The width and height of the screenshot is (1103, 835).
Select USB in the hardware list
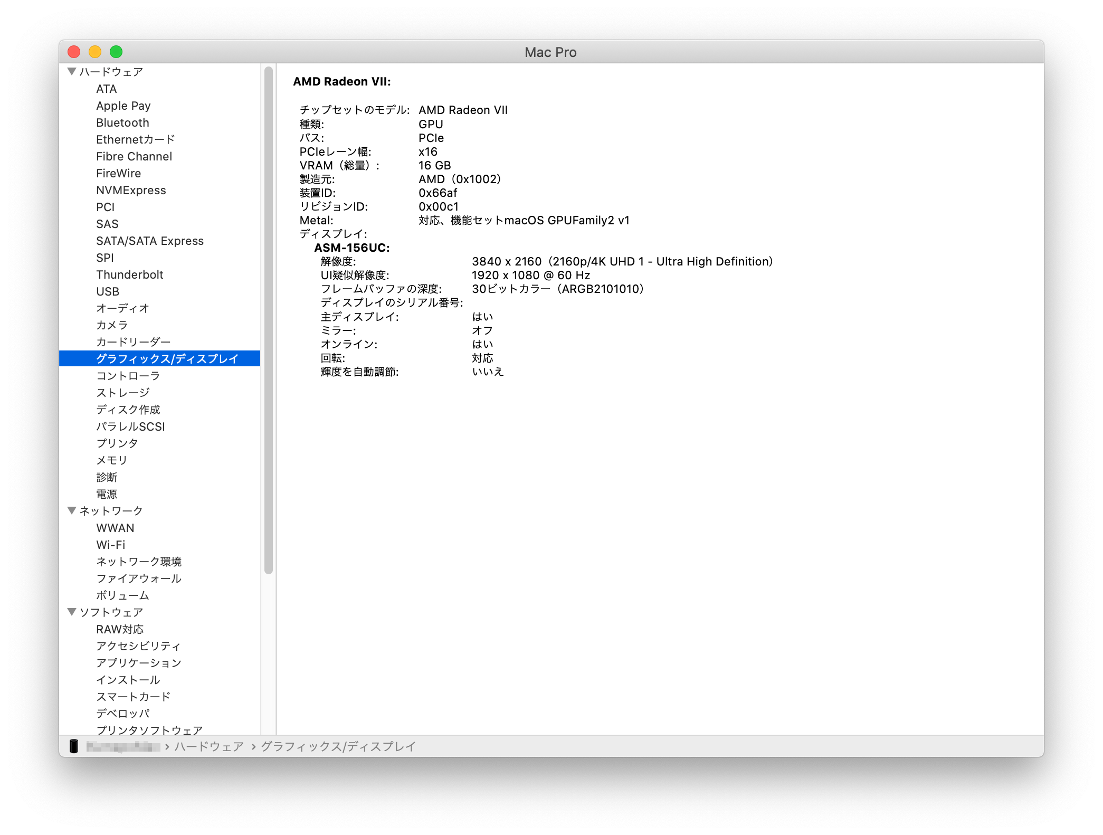click(108, 291)
